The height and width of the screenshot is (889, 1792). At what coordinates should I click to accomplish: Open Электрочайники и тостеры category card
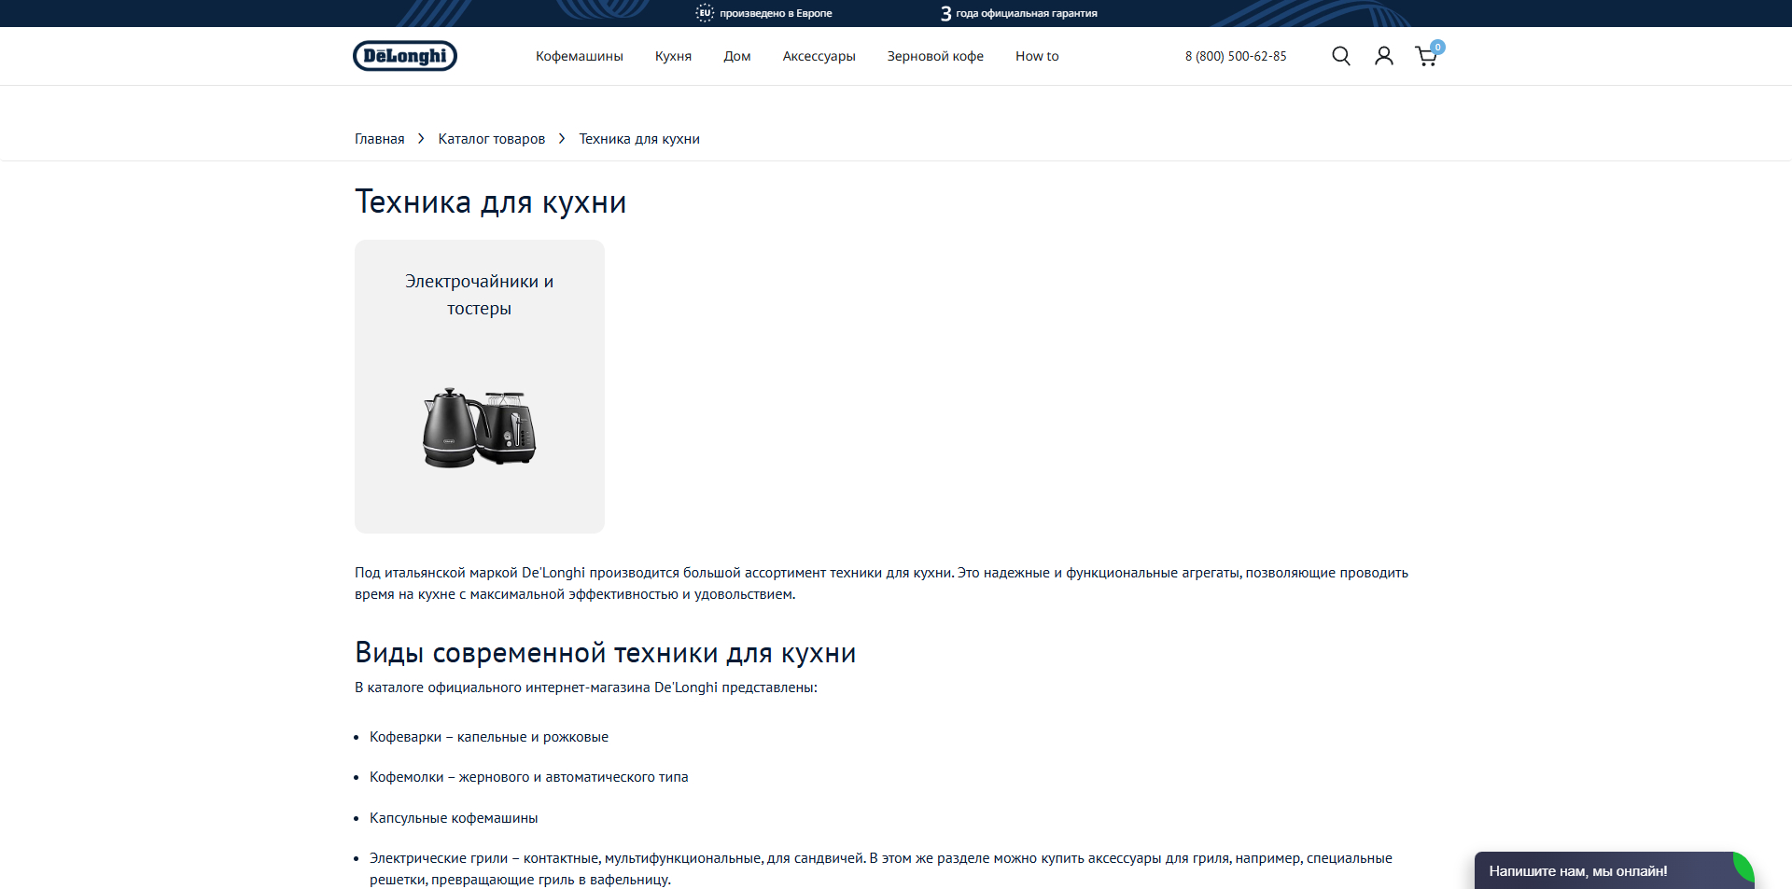[x=479, y=386]
